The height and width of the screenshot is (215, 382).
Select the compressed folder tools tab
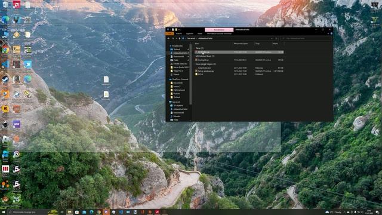point(219,33)
